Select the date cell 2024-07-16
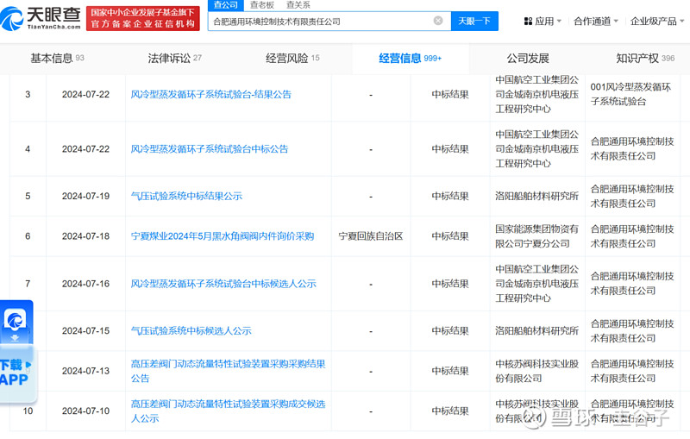The width and height of the screenshot is (690, 439). [x=85, y=284]
